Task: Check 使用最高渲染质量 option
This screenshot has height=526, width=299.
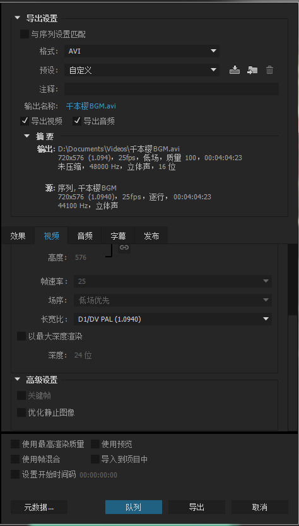Action: click(x=15, y=444)
